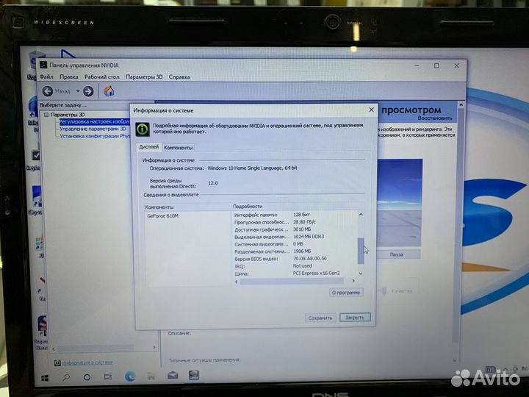Open the taskbar Search icon
Viewport: 529px width, 397px height.
tap(66, 377)
